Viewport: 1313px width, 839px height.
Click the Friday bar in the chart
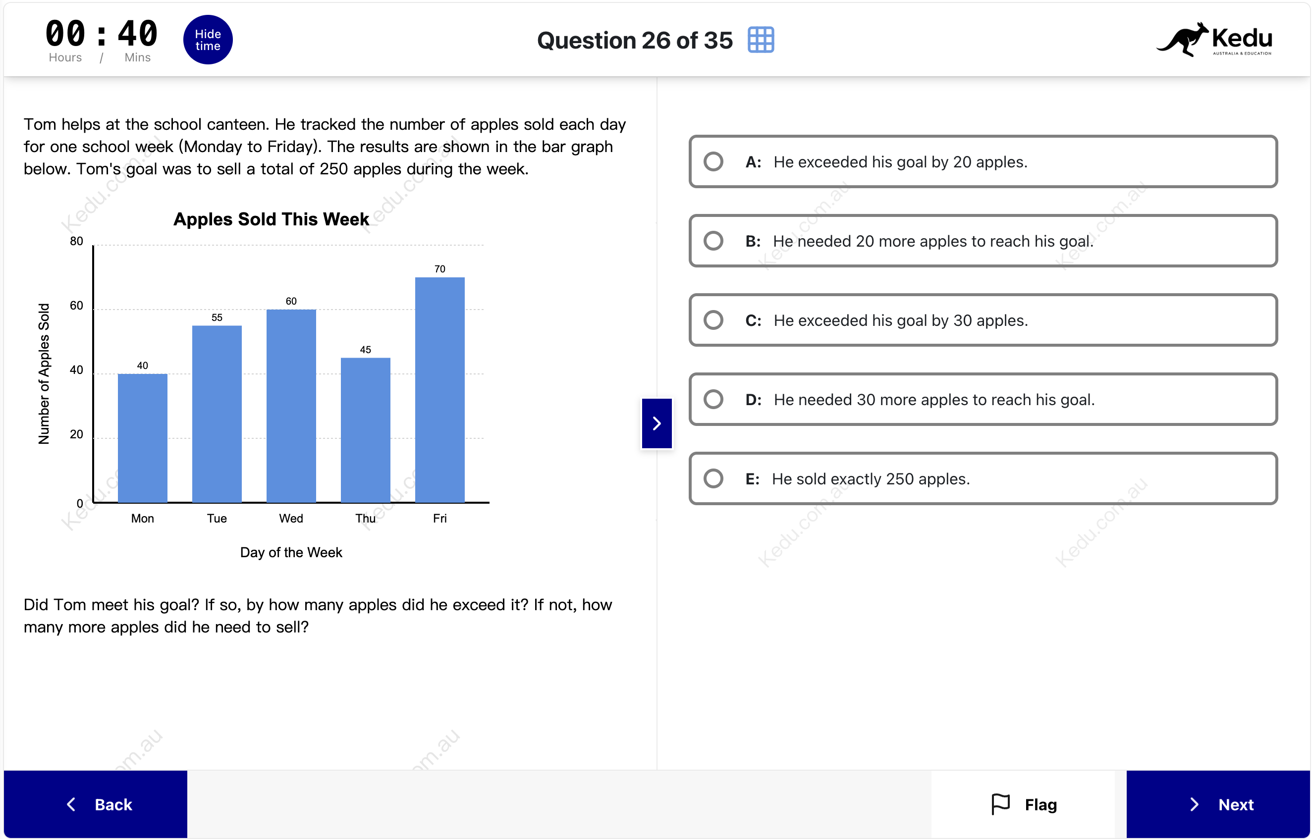coord(439,389)
